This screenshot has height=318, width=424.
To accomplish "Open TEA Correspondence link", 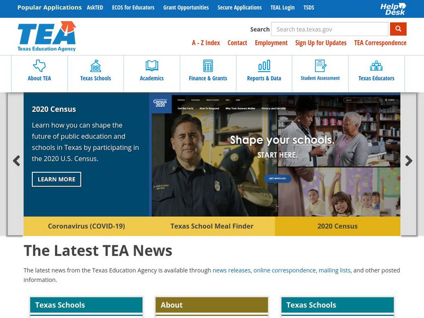I will [380, 43].
